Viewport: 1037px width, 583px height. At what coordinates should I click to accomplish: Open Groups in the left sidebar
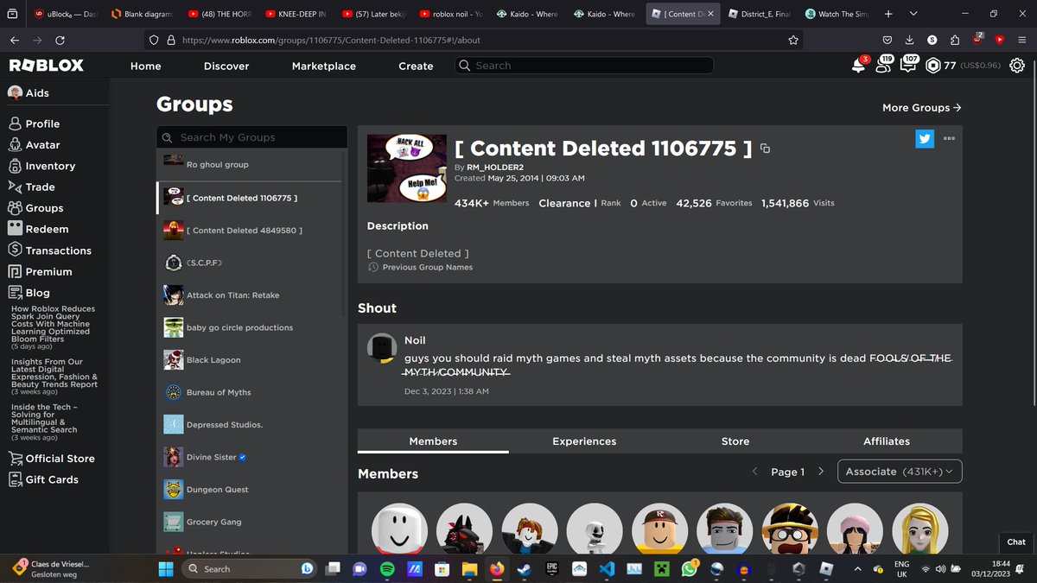coord(35,208)
